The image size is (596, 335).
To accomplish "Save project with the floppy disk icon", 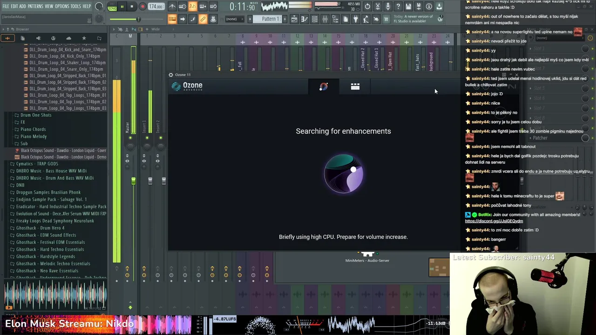I will pyautogui.click(x=408, y=7).
